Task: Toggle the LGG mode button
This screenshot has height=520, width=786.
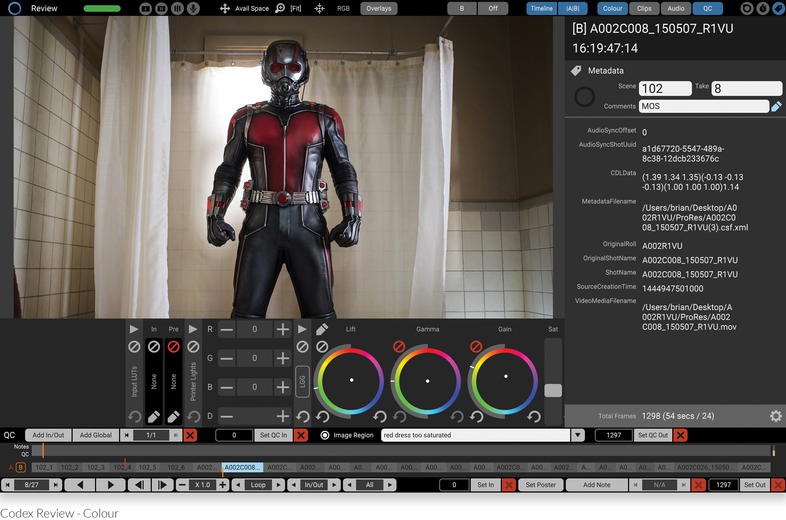Action: (302, 381)
